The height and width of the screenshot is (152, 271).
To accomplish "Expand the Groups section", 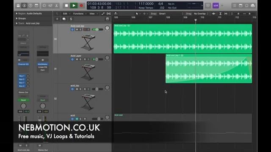I will tap(17, 18).
